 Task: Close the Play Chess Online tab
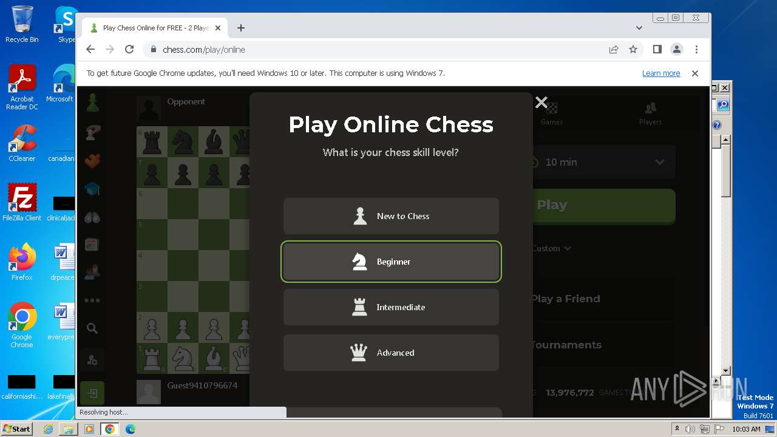[x=218, y=28]
